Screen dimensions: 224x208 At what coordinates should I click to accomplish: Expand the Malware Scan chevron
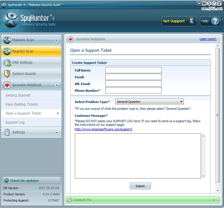pos(56,40)
